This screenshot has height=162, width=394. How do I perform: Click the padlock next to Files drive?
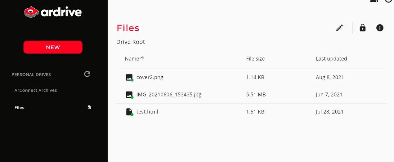click(x=89, y=107)
